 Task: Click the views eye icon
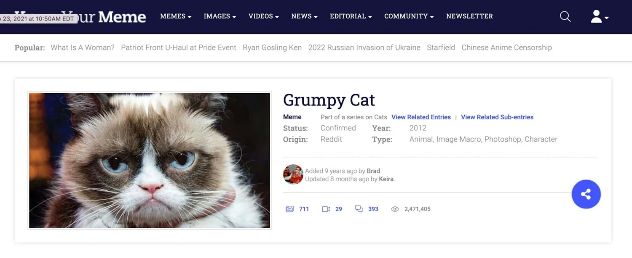point(395,209)
